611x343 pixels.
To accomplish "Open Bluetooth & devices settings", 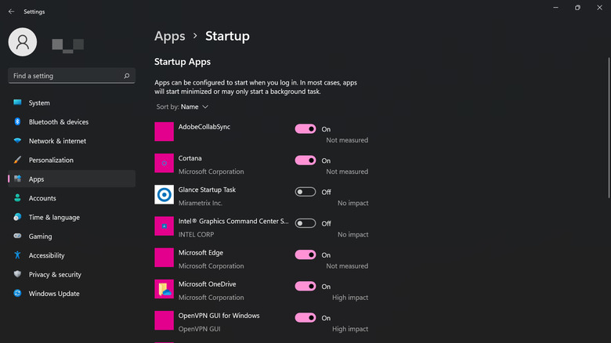I will coord(58,122).
